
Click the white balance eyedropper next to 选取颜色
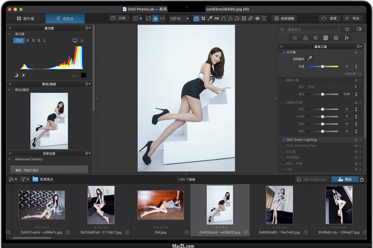[x=310, y=59]
